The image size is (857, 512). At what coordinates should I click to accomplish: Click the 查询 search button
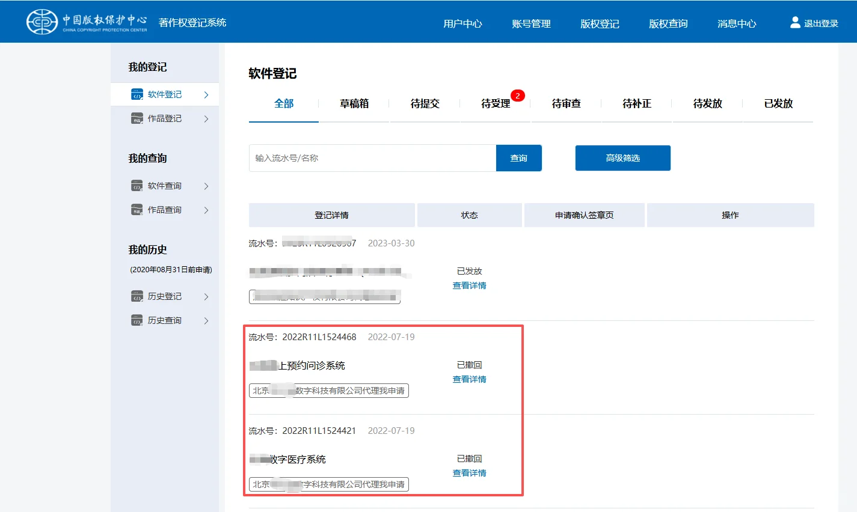point(518,157)
